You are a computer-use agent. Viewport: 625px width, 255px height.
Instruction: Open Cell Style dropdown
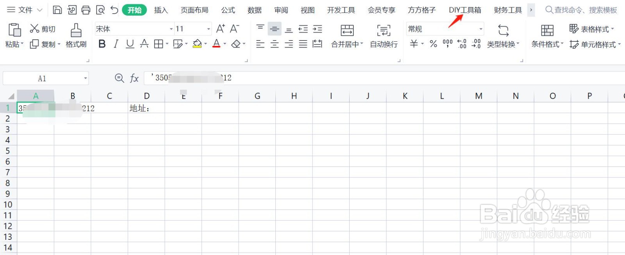point(595,44)
